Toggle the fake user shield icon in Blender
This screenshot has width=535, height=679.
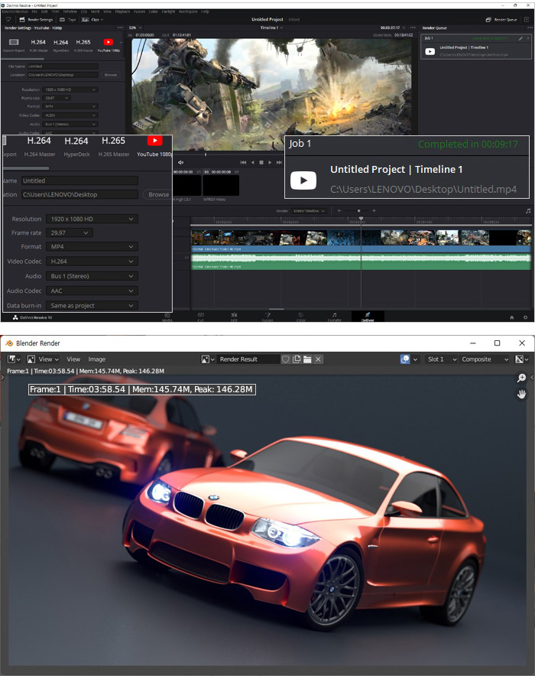click(286, 359)
